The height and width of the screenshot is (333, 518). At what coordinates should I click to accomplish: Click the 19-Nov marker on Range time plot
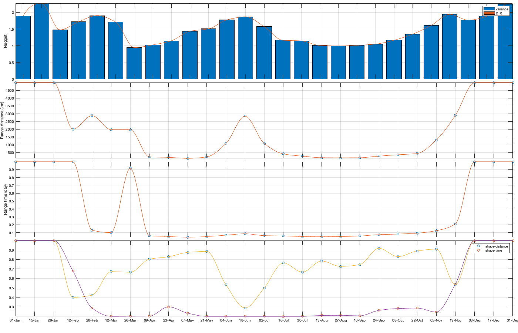pos(455,224)
